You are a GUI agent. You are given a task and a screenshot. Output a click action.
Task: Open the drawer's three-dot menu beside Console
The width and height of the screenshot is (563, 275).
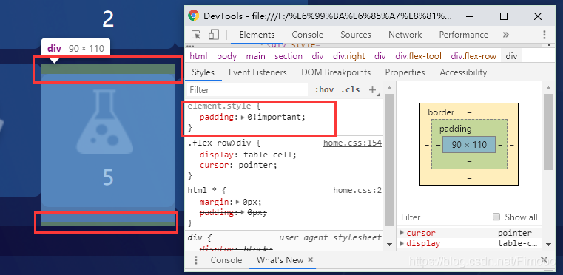pos(196,260)
